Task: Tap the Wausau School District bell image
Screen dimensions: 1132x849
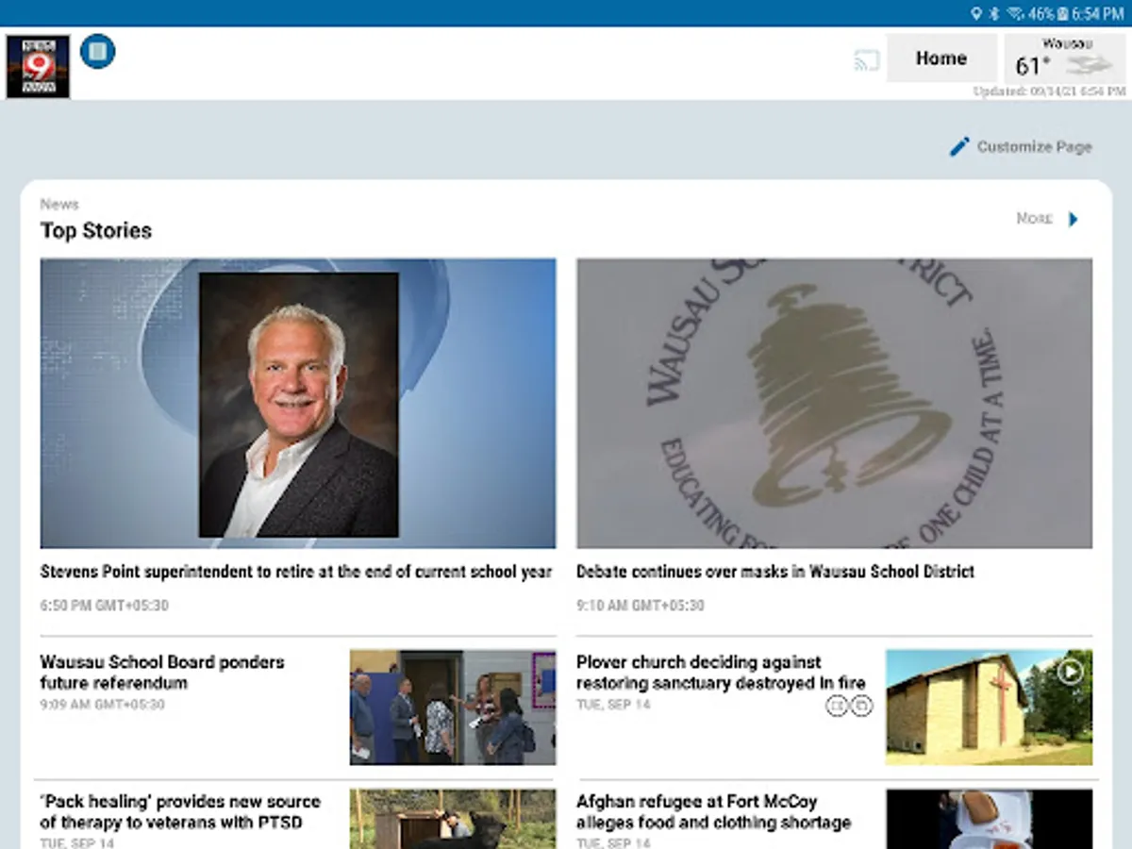Action: (x=835, y=404)
